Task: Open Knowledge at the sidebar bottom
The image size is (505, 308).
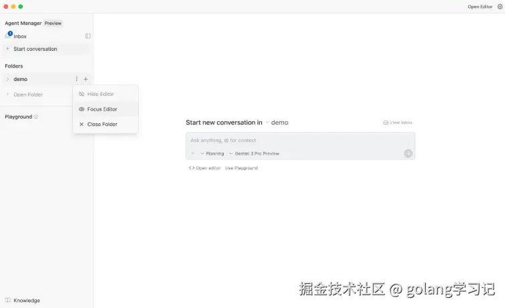Action: (x=27, y=300)
